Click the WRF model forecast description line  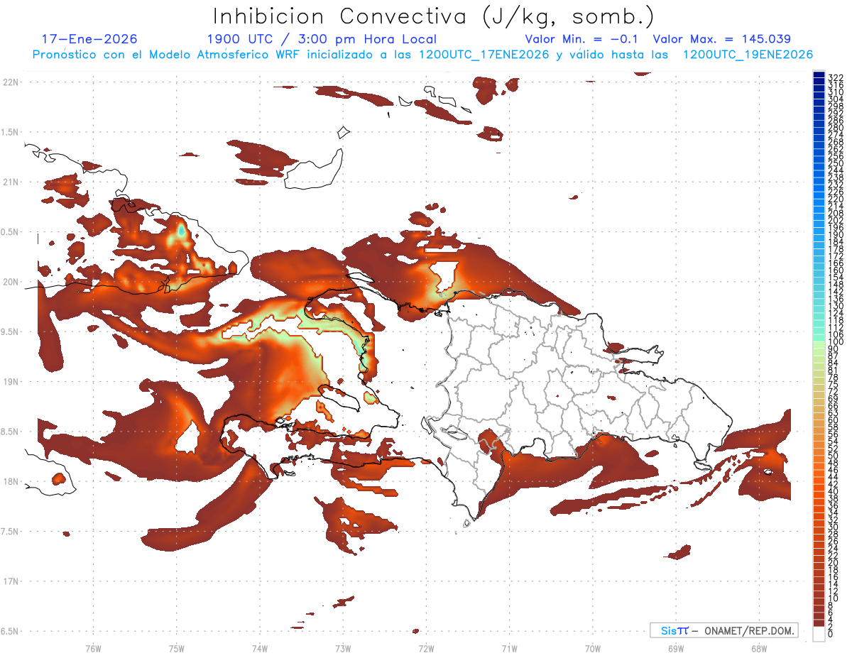click(422, 54)
